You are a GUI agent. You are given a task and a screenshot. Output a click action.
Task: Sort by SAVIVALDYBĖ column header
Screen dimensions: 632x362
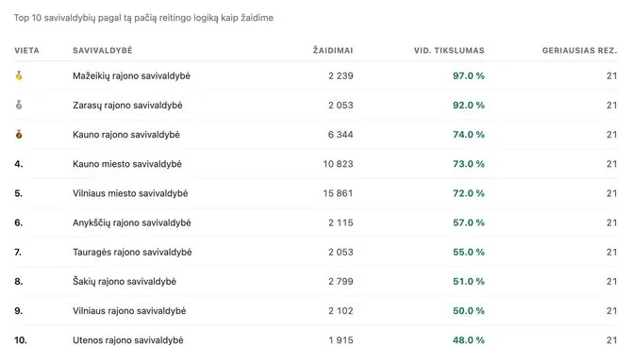point(103,50)
